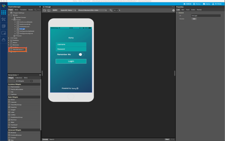This screenshot has width=225, height=141.
Task: Click the second view-mode icon in the canvas toolbar
Action: tap(49, 10)
